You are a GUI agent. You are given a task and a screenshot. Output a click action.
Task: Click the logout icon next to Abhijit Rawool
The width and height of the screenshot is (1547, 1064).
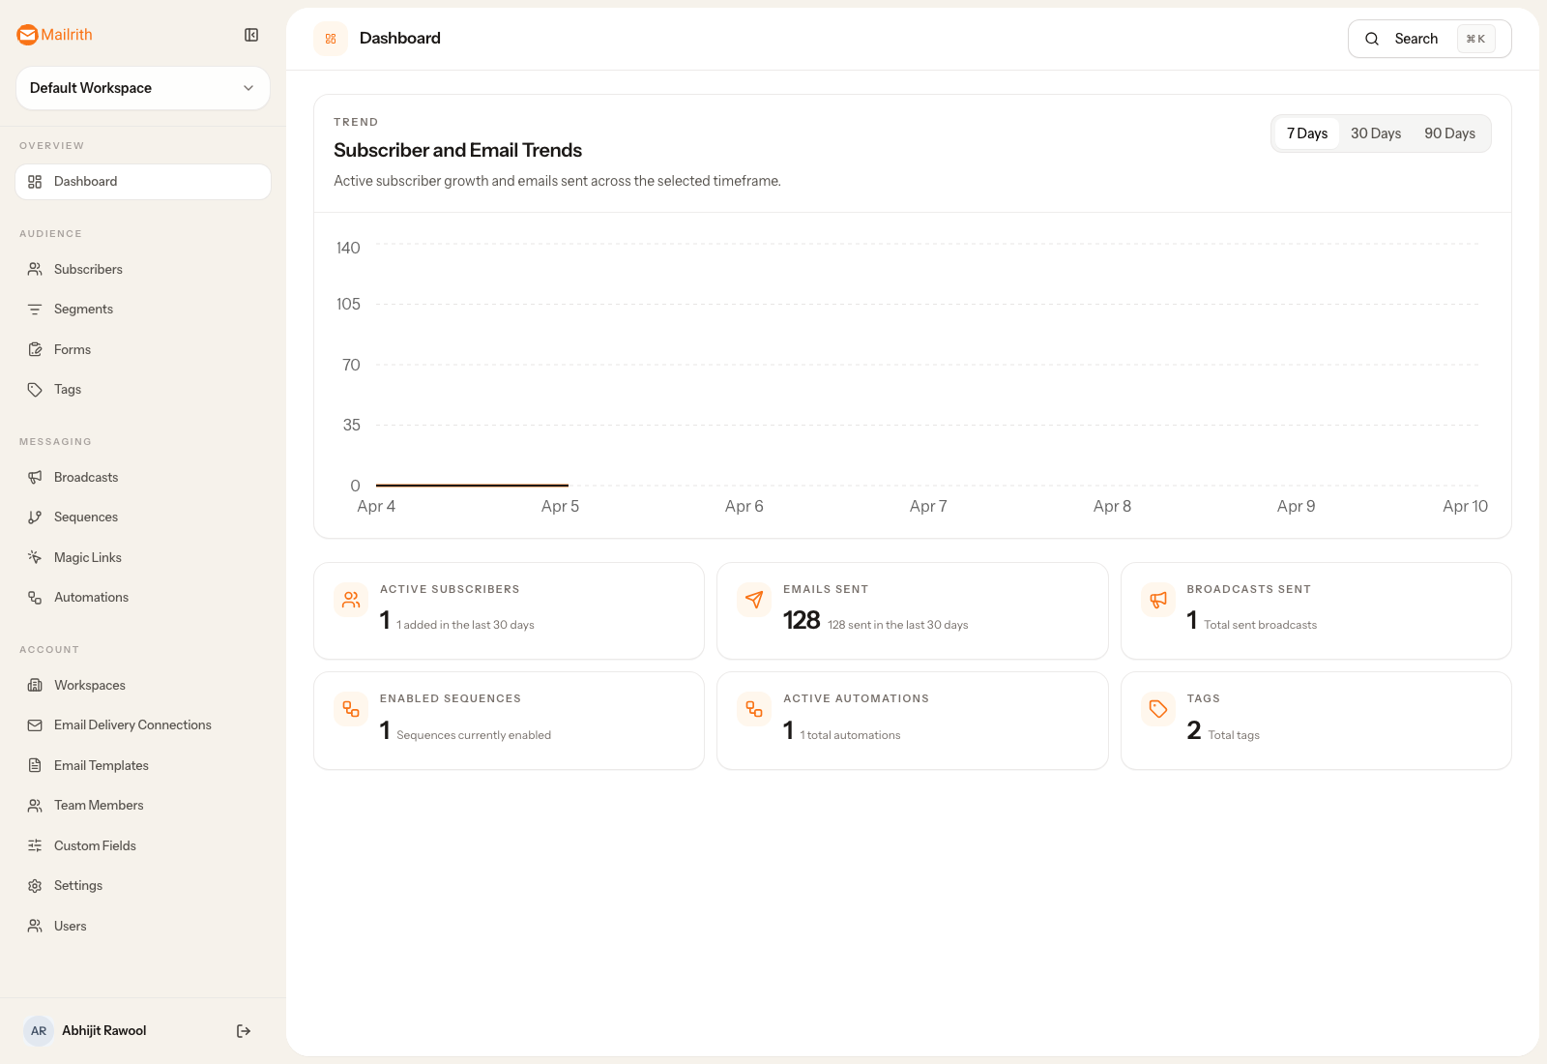[x=243, y=1030]
